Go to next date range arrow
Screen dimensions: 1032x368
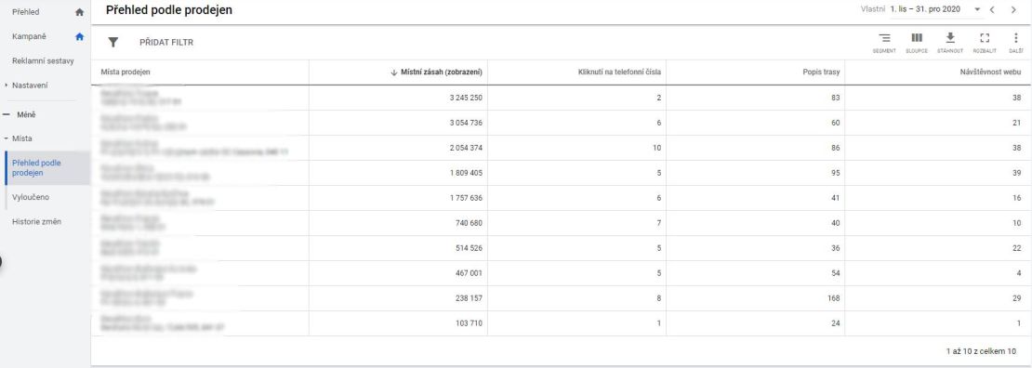click(1013, 10)
